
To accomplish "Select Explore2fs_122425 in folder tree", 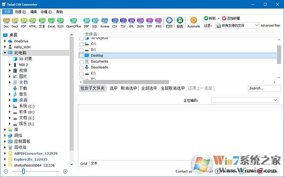I will pyautogui.click(x=31, y=159).
